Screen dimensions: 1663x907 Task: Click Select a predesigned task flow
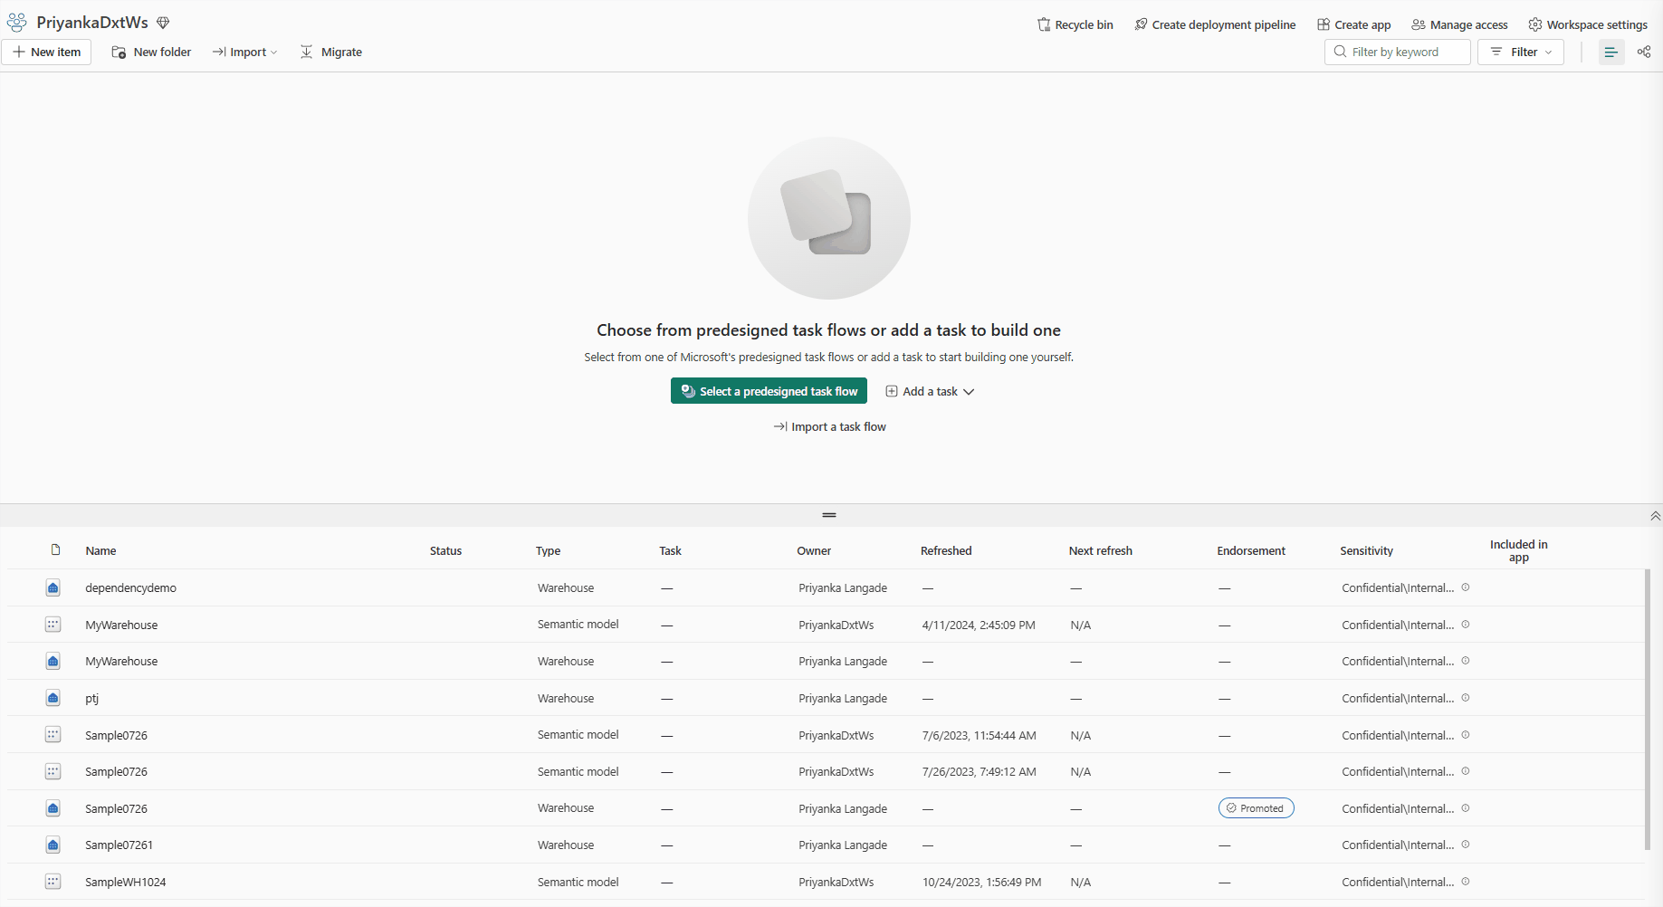pyautogui.click(x=769, y=391)
